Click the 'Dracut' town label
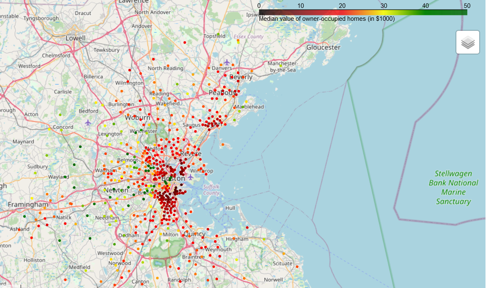Viewport: 488px width, 288px height. coord(83,13)
